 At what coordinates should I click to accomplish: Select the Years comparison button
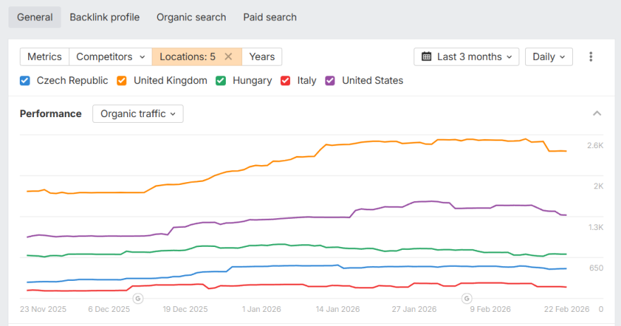(x=262, y=56)
